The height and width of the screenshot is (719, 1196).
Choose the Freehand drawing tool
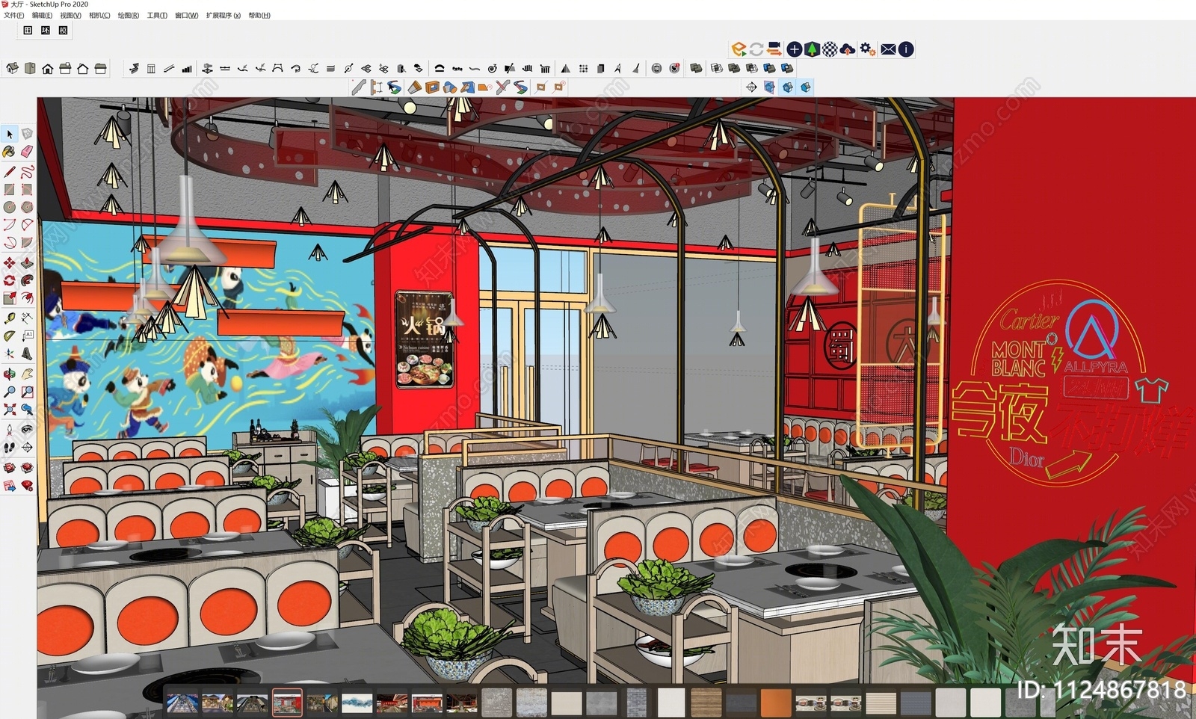tap(27, 171)
